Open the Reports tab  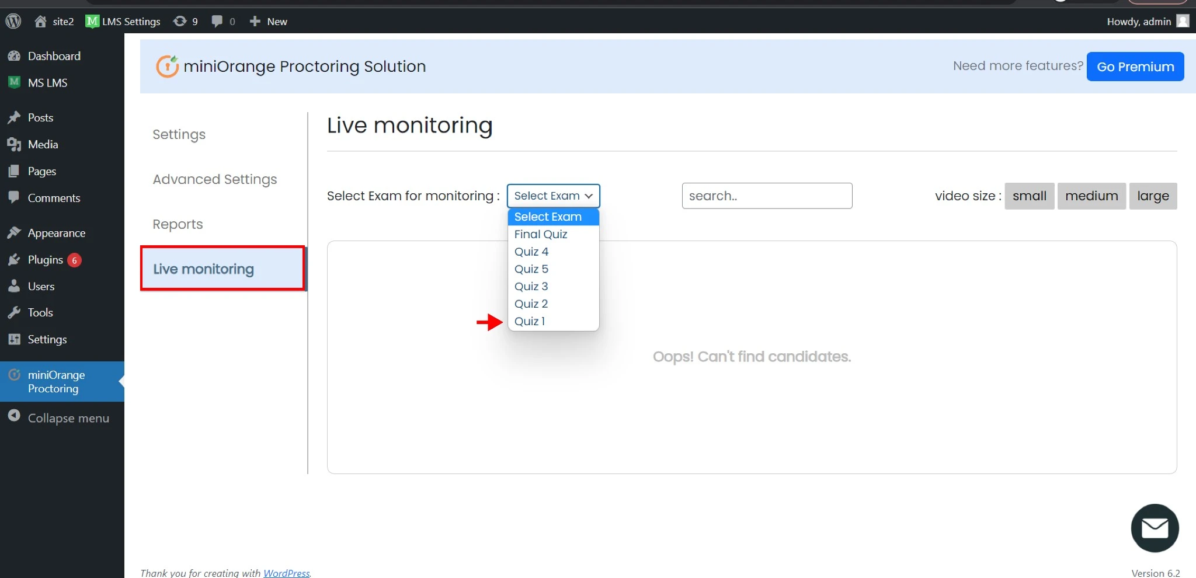pyautogui.click(x=178, y=224)
